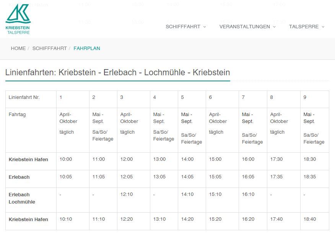Expand the arrow beside TALSPERRE
Image resolution: width=335 pixels, height=236 pixels.
[x=323, y=27]
